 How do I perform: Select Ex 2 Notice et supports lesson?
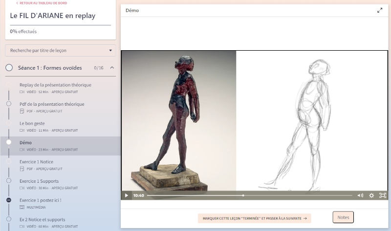point(43,219)
